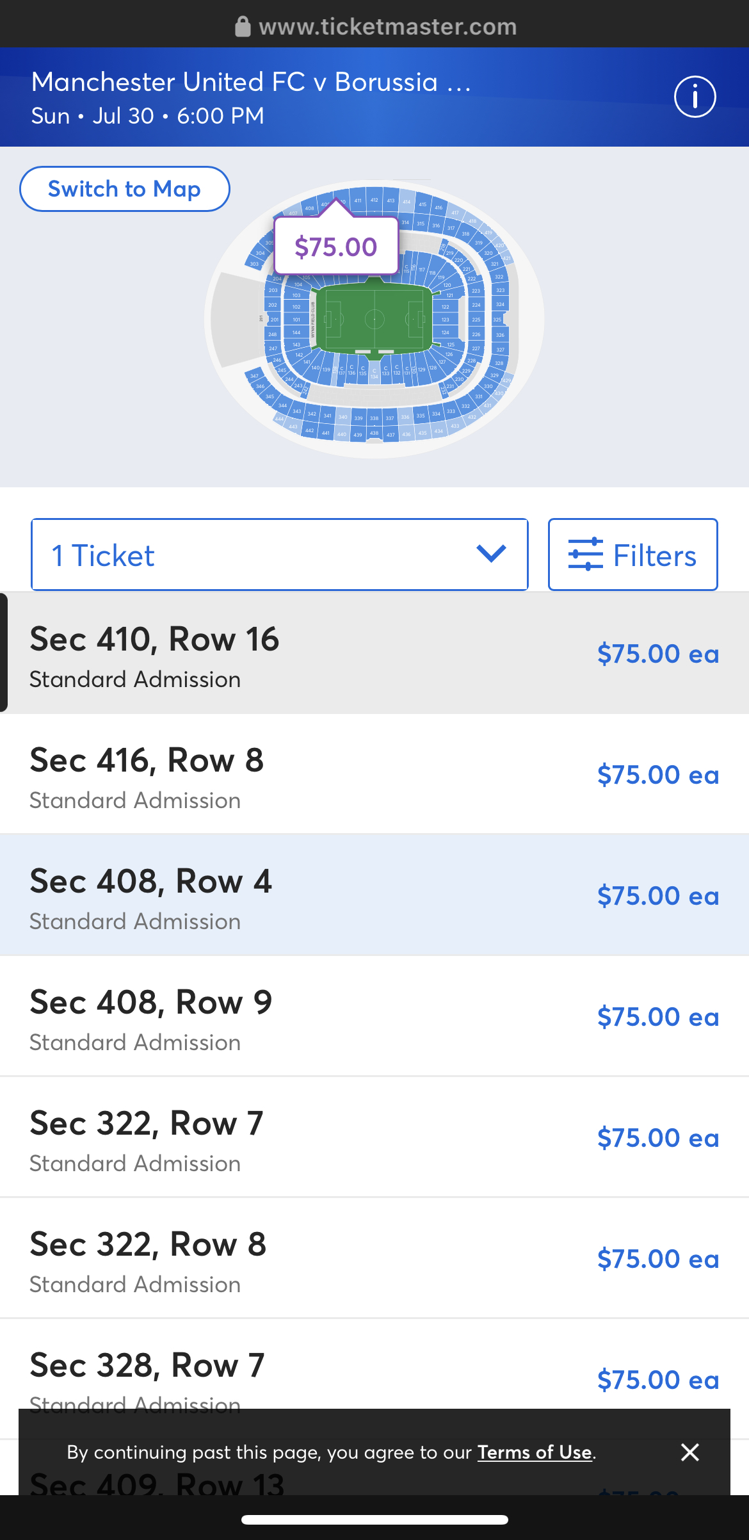The height and width of the screenshot is (1540, 749).
Task: Select section 123 on seat map
Action: [x=445, y=319]
